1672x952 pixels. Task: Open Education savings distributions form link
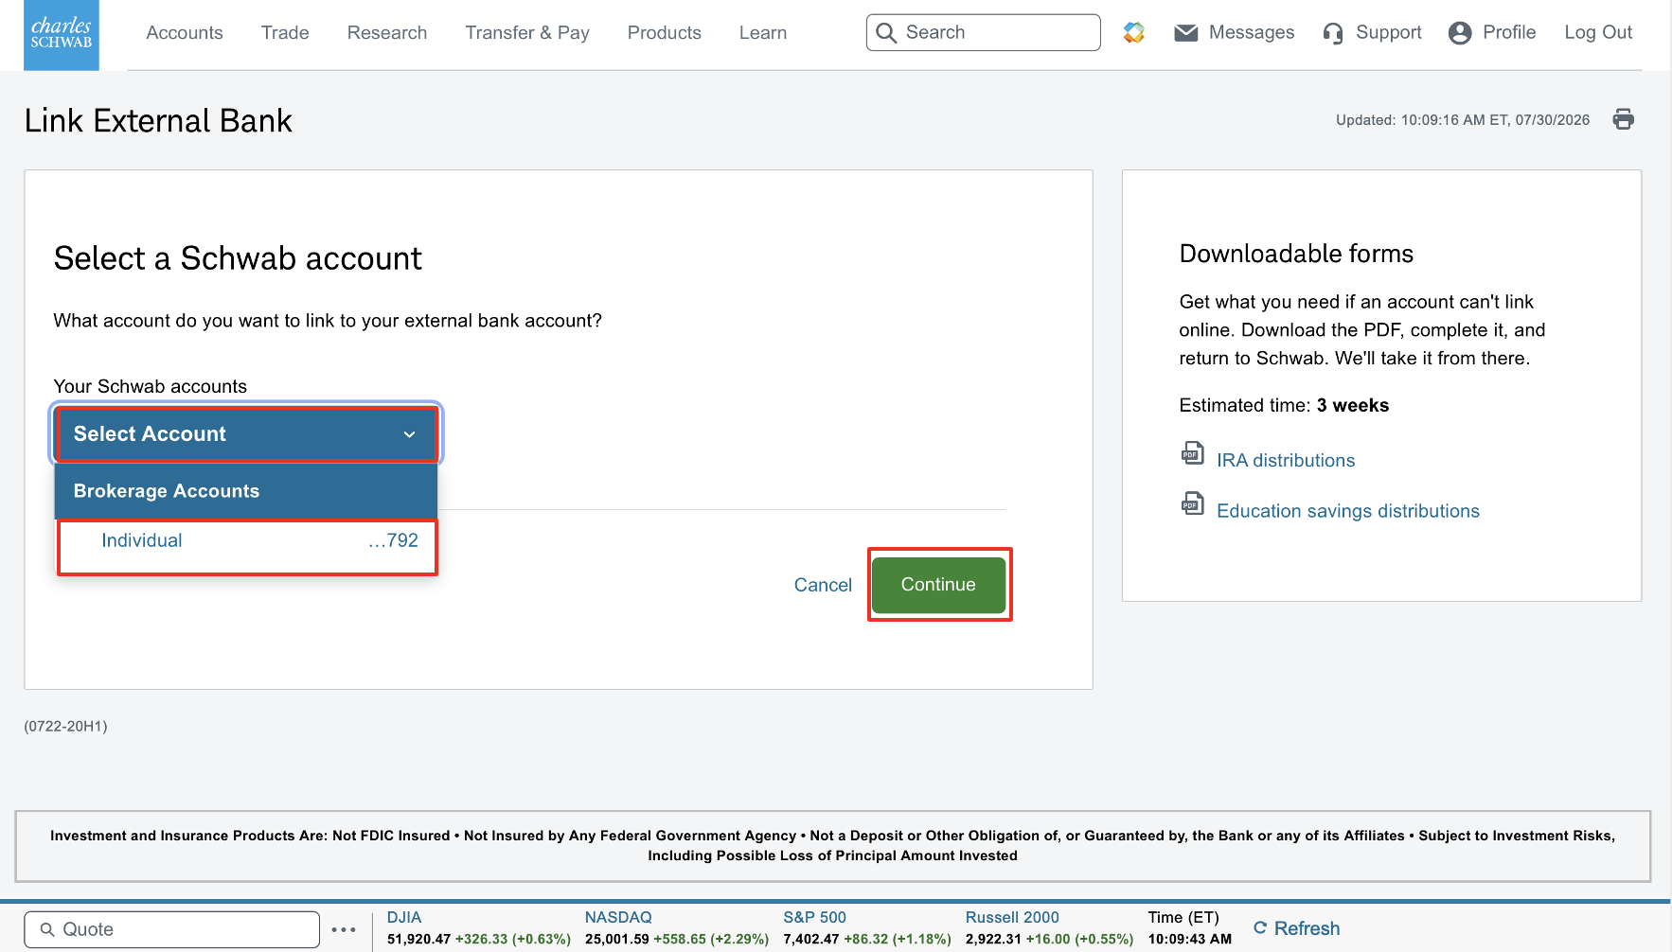coord(1348,511)
